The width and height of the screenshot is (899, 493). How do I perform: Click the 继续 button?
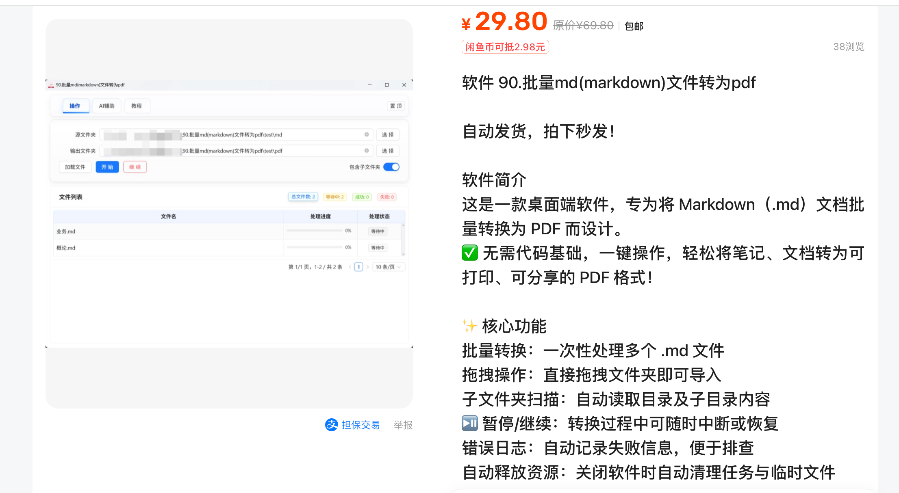tap(135, 167)
